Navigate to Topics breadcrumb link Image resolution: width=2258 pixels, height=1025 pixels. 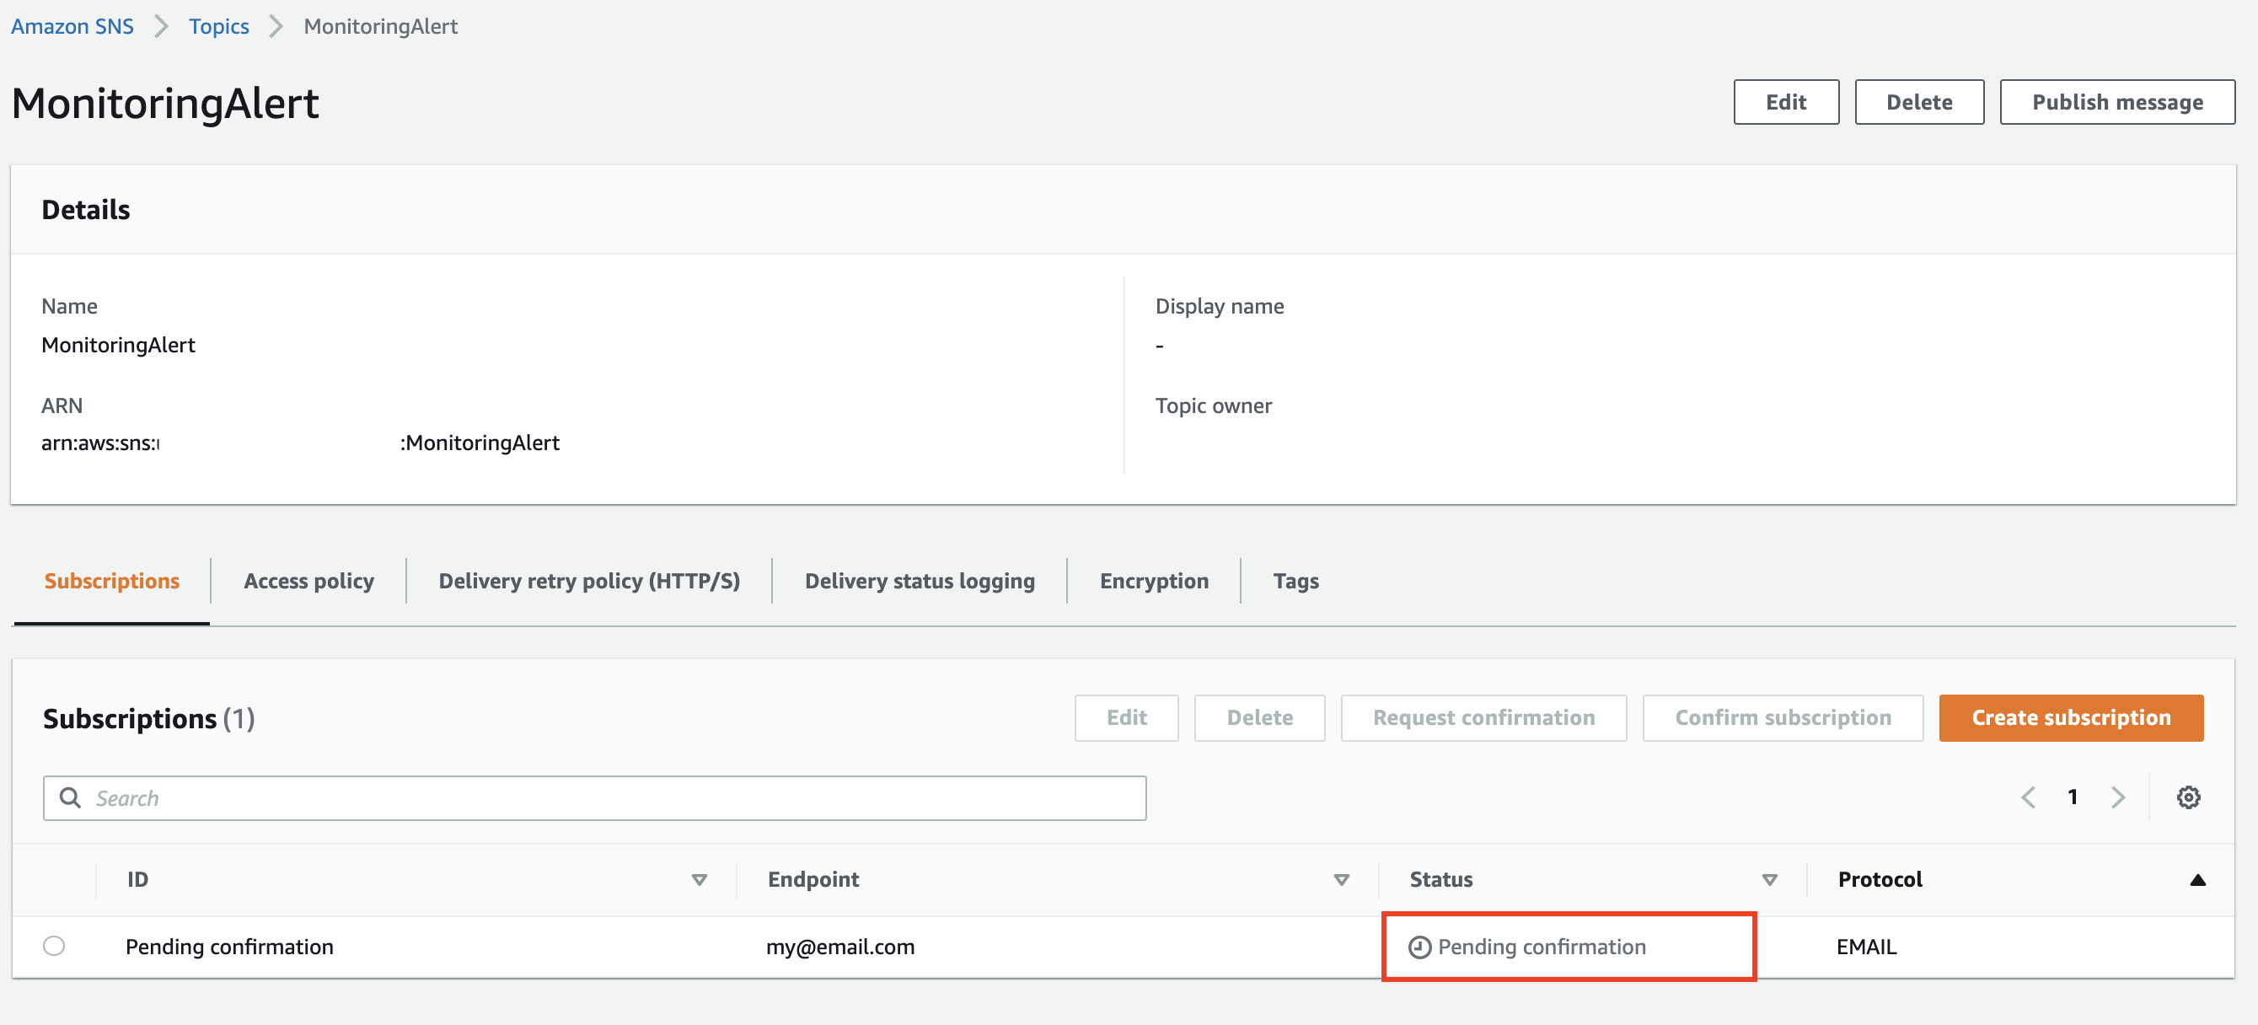tap(219, 26)
